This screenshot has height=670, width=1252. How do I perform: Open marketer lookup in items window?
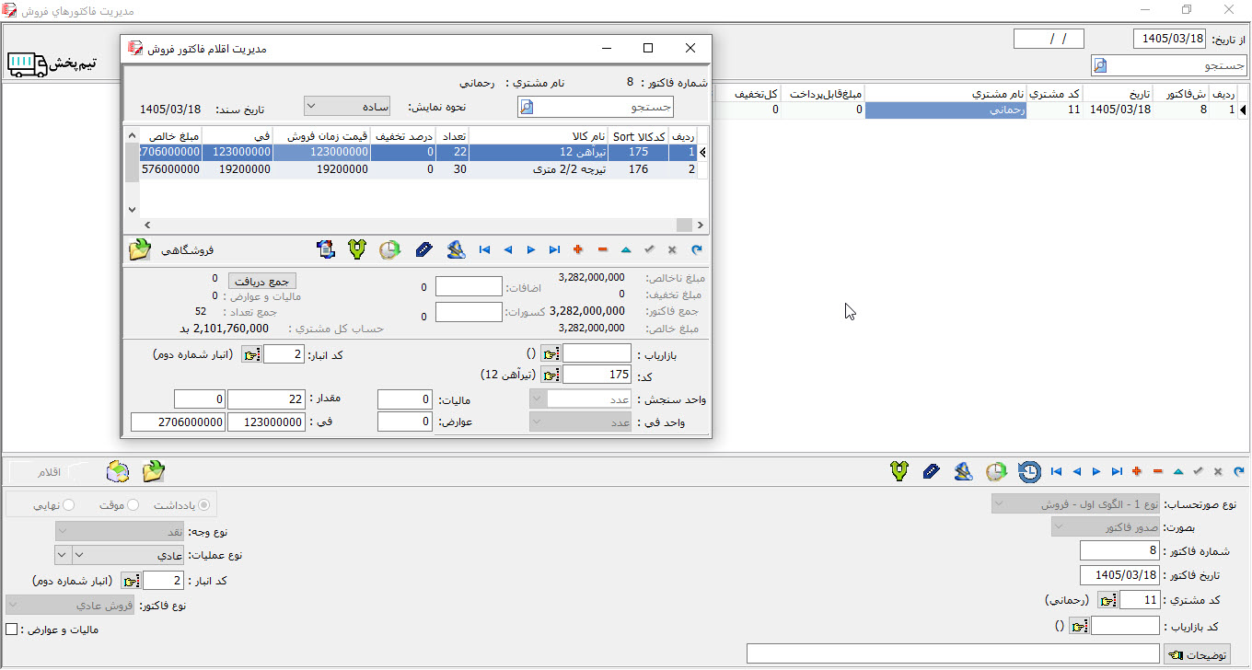[551, 354]
